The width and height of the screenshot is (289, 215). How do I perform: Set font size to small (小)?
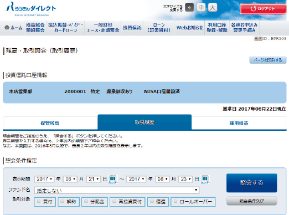[189, 8]
